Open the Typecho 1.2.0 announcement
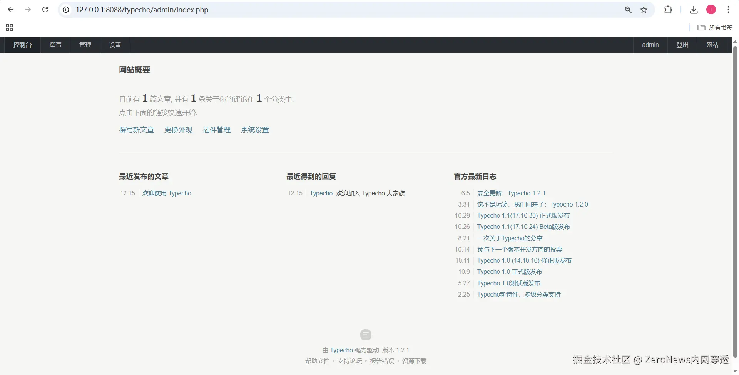This screenshot has width=739, height=375. point(533,204)
